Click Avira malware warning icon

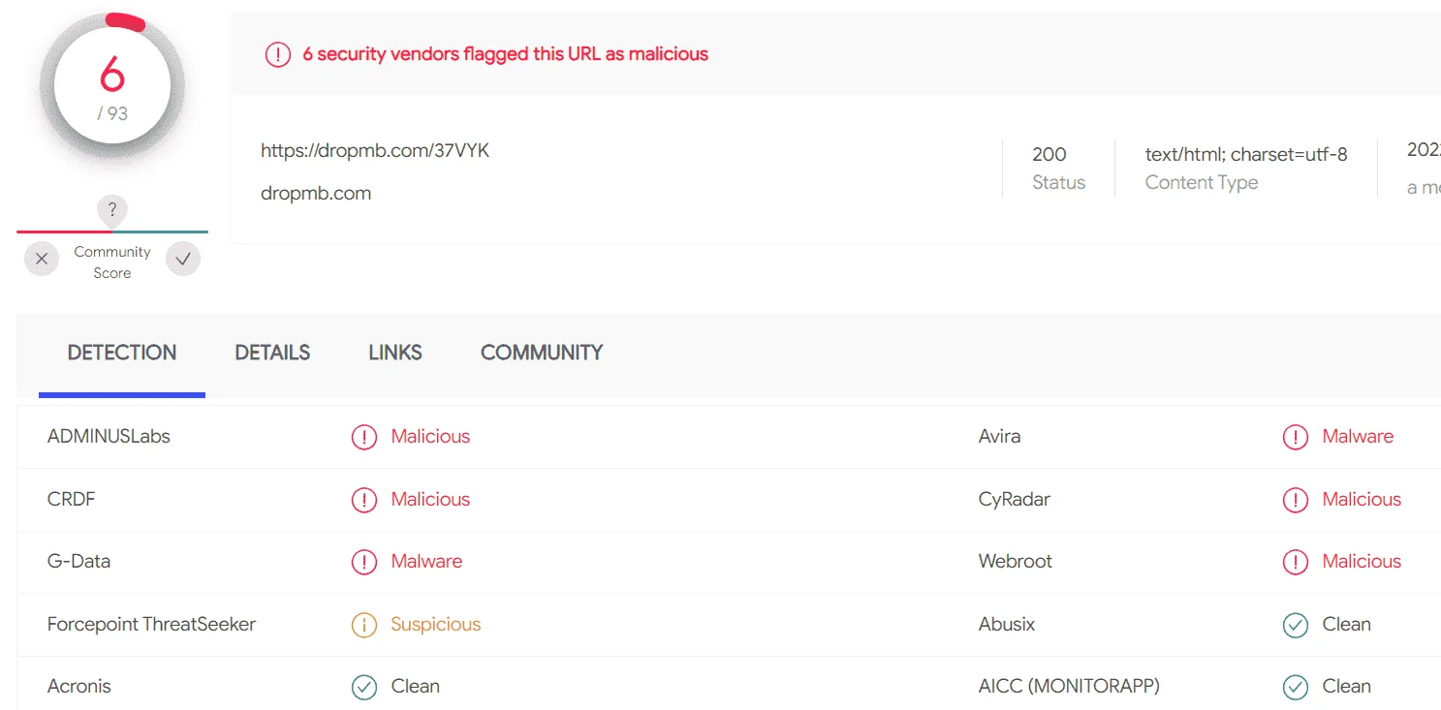[1296, 437]
